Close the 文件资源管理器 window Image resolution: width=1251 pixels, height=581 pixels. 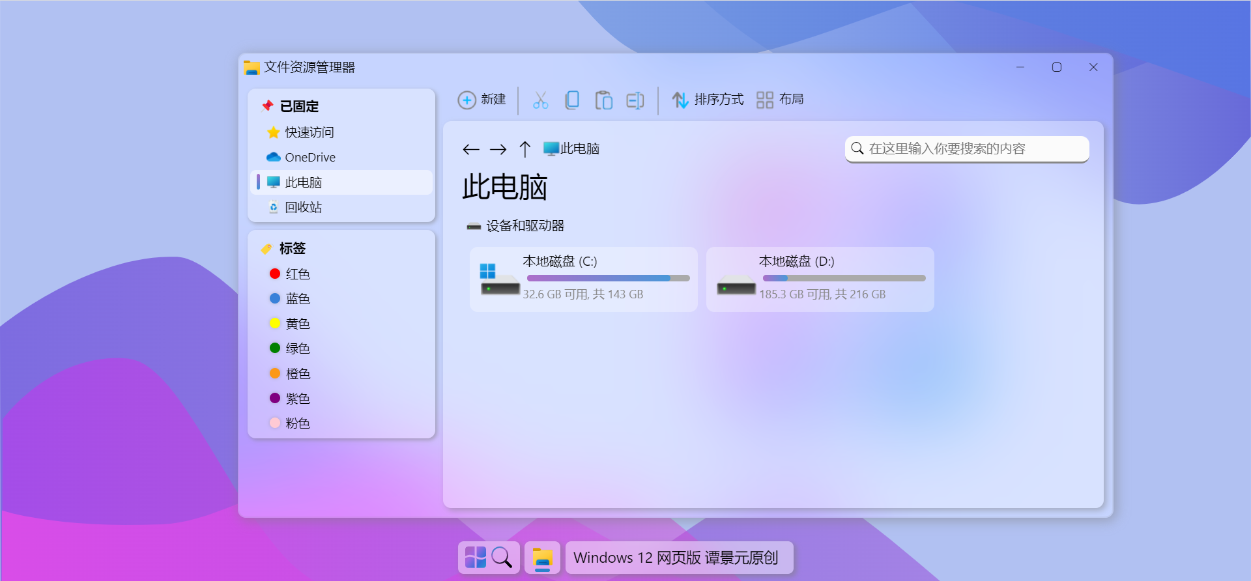[x=1093, y=67]
